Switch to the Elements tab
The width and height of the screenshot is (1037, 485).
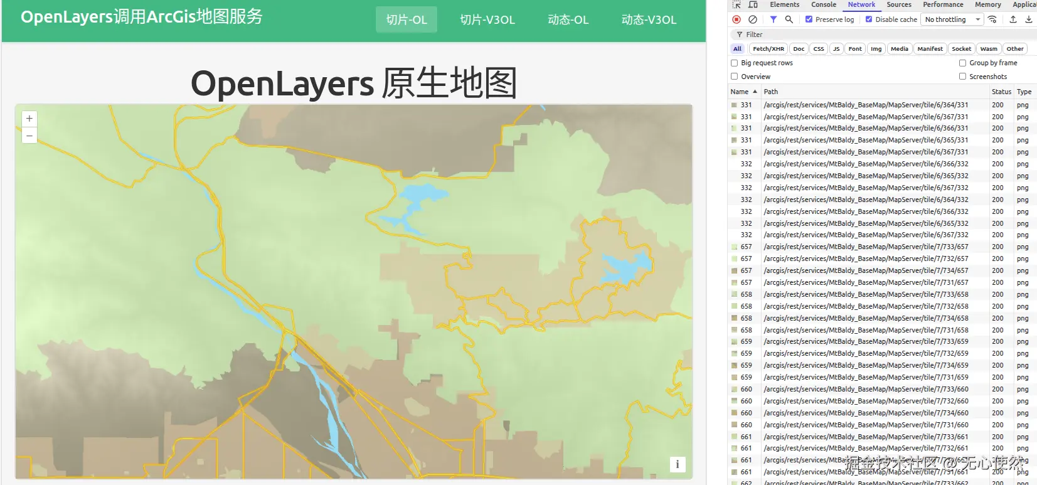point(785,4)
